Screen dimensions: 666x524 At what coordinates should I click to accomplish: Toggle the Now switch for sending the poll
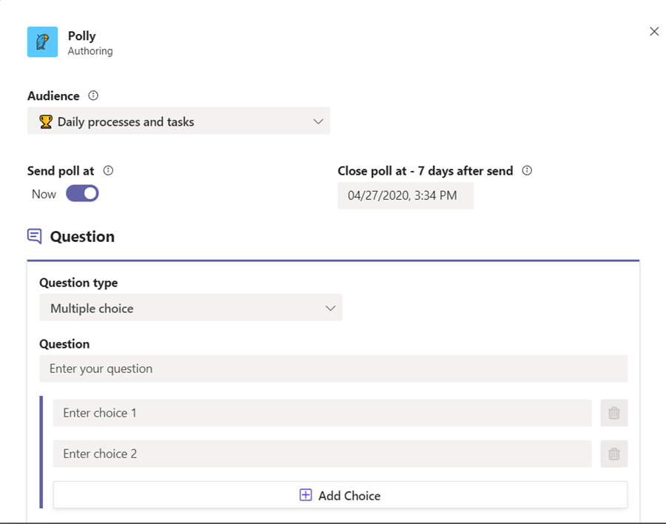(x=81, y=193)
